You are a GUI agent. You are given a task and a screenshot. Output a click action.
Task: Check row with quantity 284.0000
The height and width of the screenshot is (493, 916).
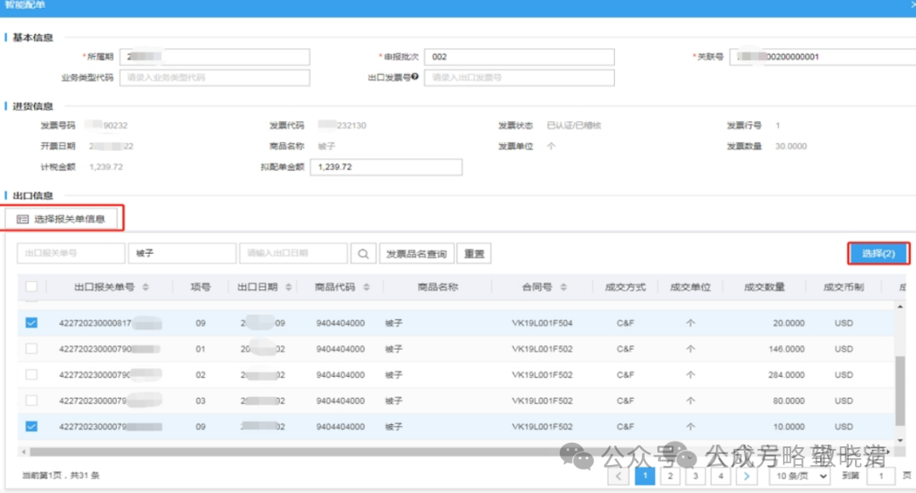[31, 374]
